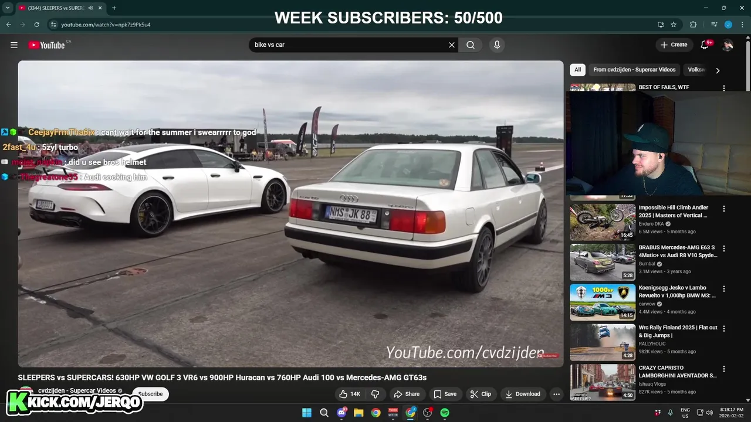Screen dimensions: 751x422
Task: Select the All filter chip
Action: (577, 70)
